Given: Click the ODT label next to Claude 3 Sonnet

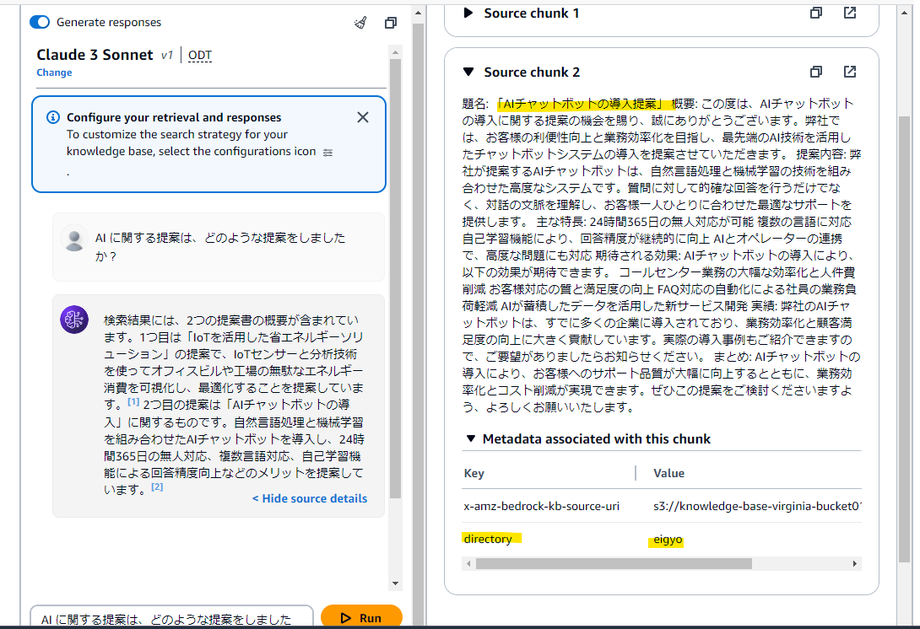Looking at the screenshot, I should coord(199,55).
